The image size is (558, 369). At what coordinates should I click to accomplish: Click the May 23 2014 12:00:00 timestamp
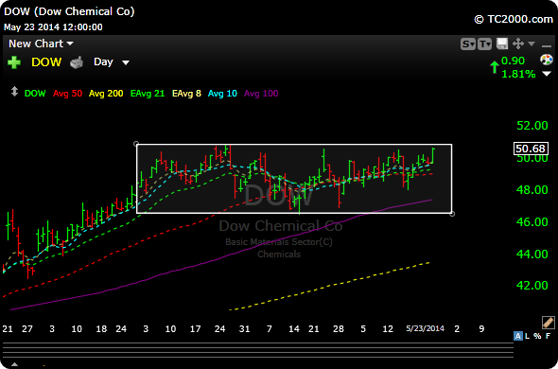tap(53, 27)
